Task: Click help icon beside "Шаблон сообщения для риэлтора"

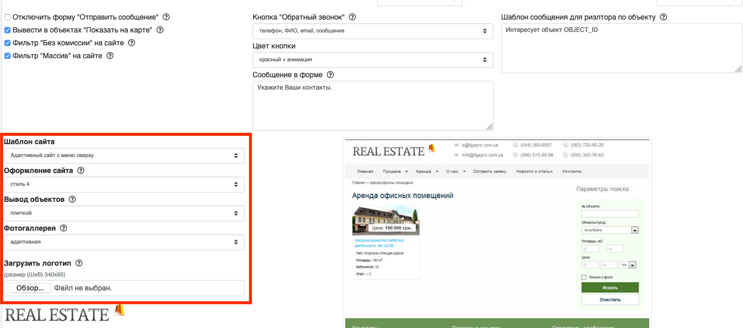Action: pos(663,17)
